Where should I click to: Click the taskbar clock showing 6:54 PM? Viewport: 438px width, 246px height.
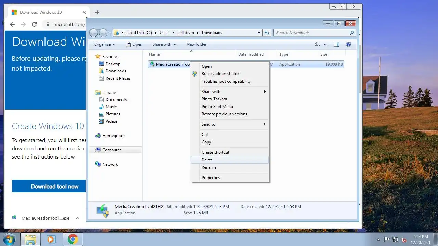point(421,240)
